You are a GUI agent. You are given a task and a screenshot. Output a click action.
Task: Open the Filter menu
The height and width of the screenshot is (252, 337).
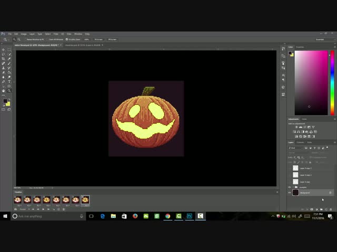click(x=56, y=34)
